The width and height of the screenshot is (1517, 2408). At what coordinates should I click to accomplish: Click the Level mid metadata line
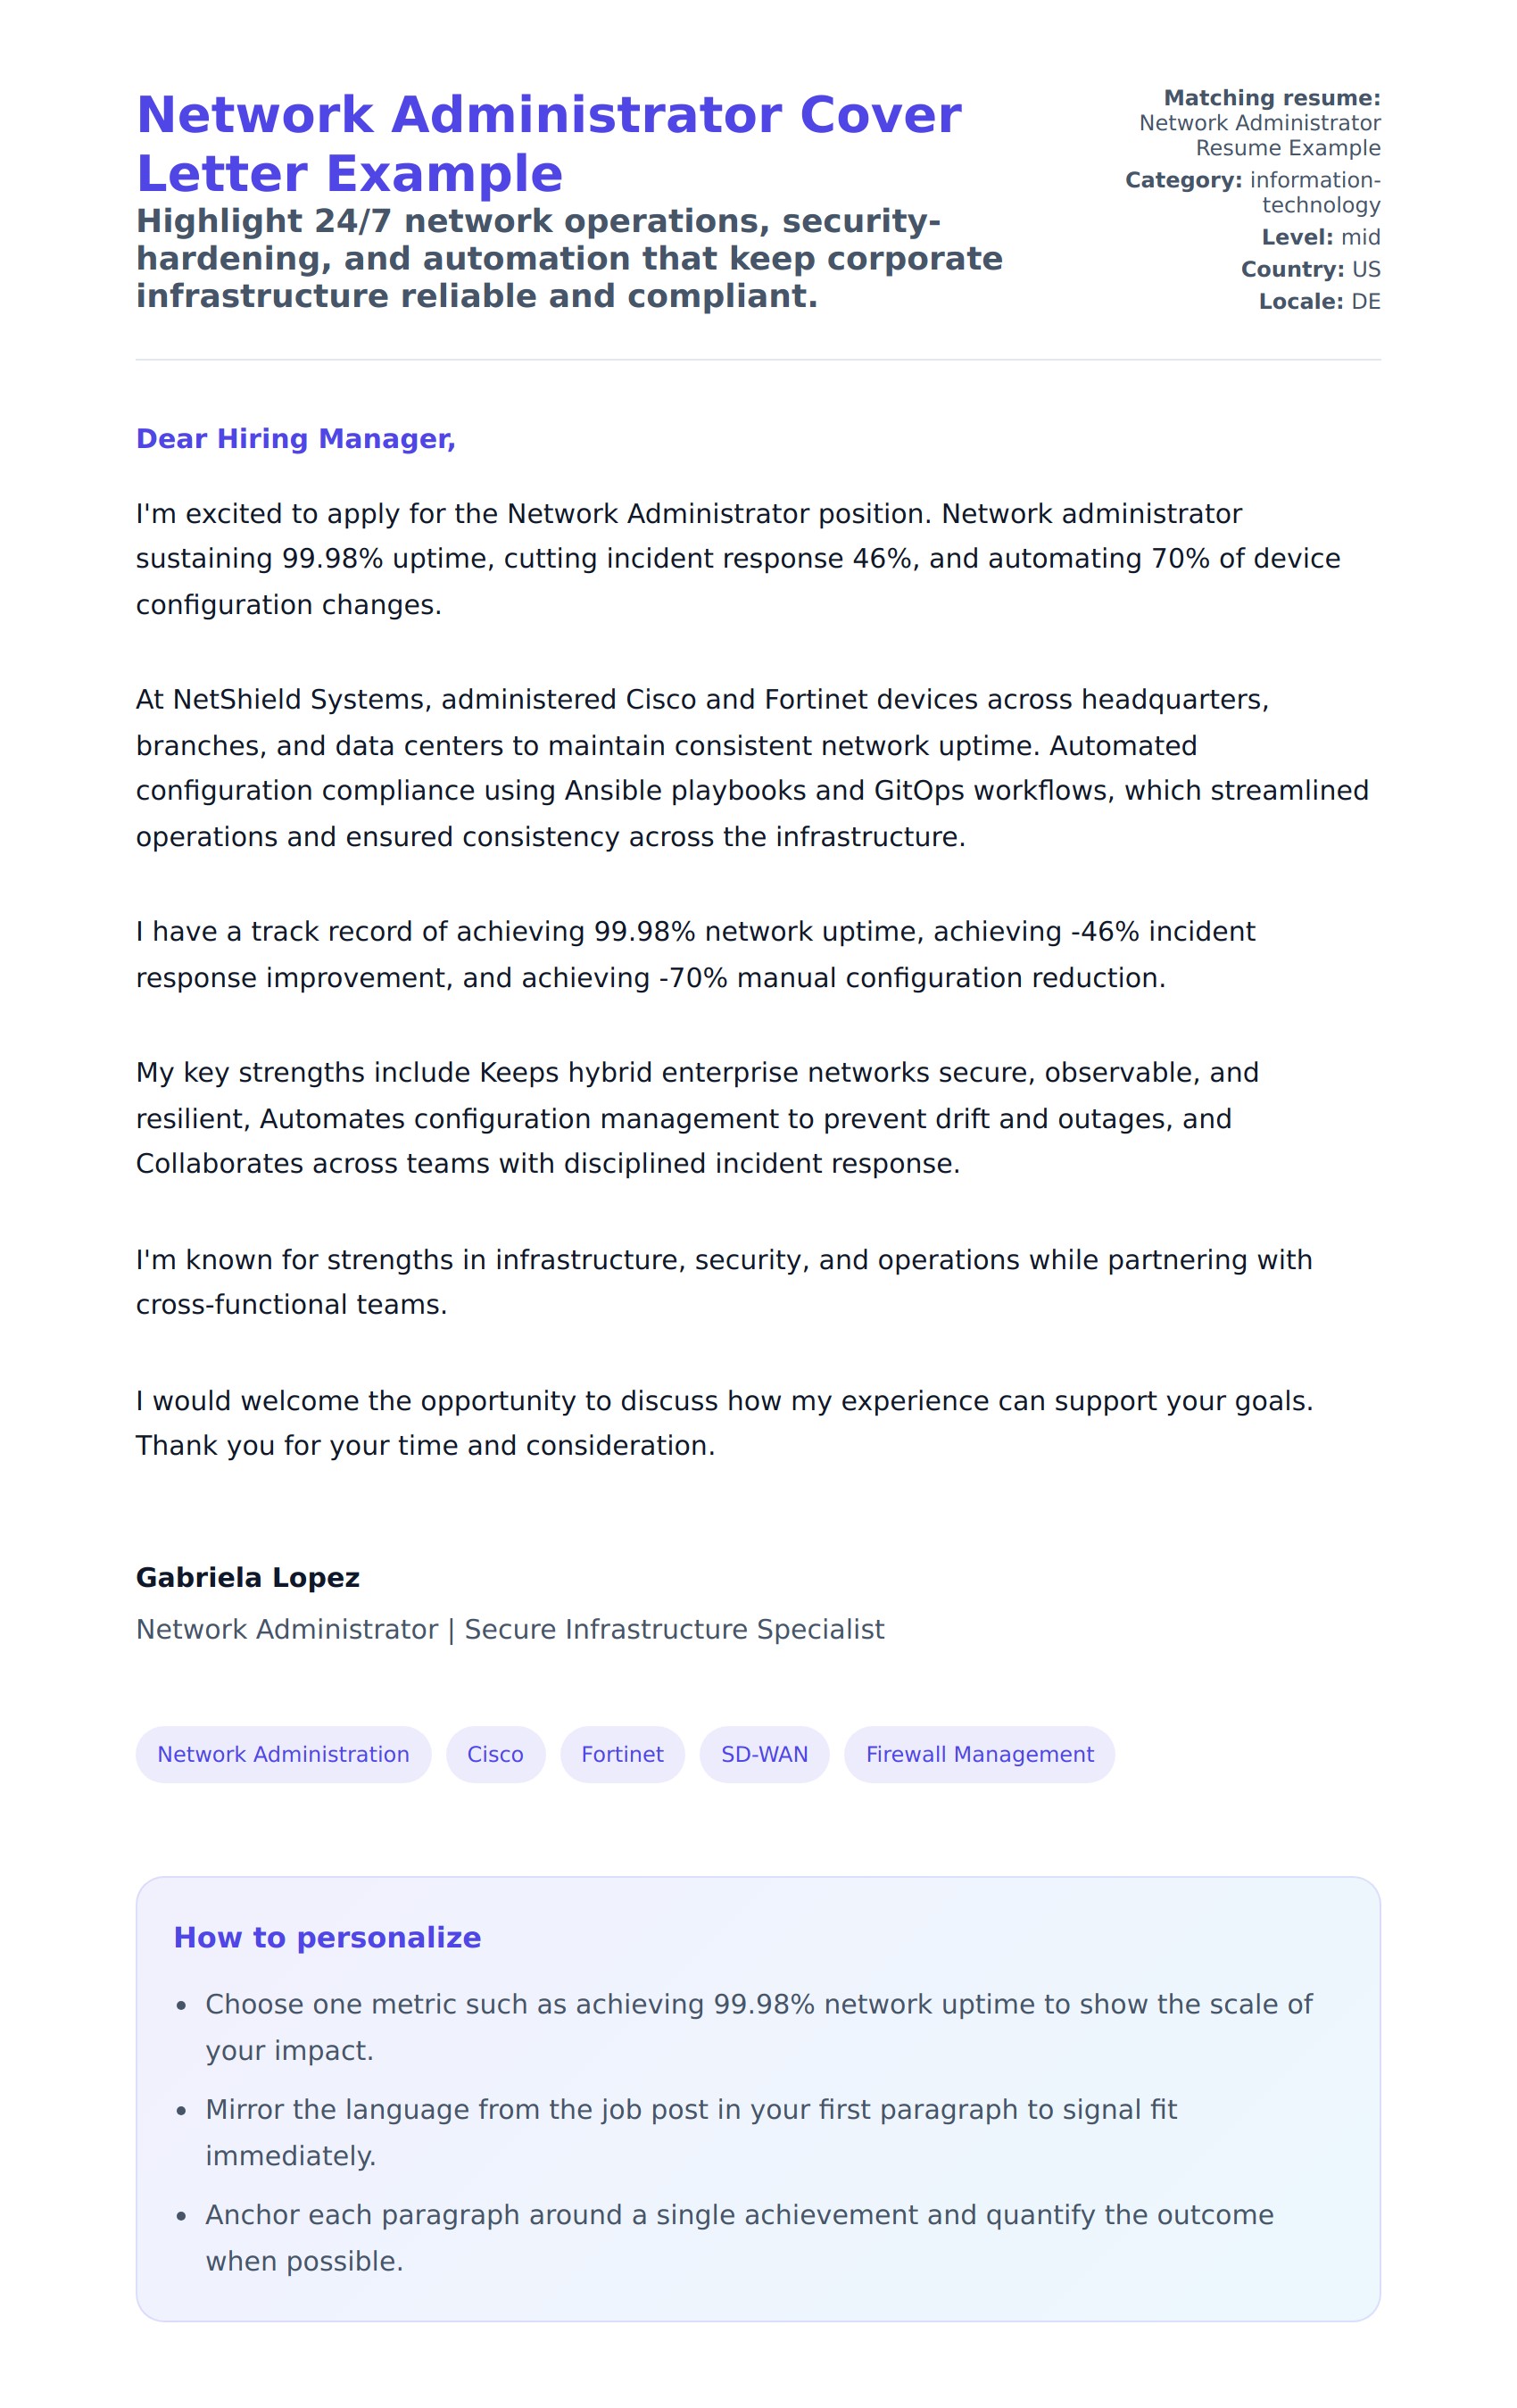(1320, 237)
